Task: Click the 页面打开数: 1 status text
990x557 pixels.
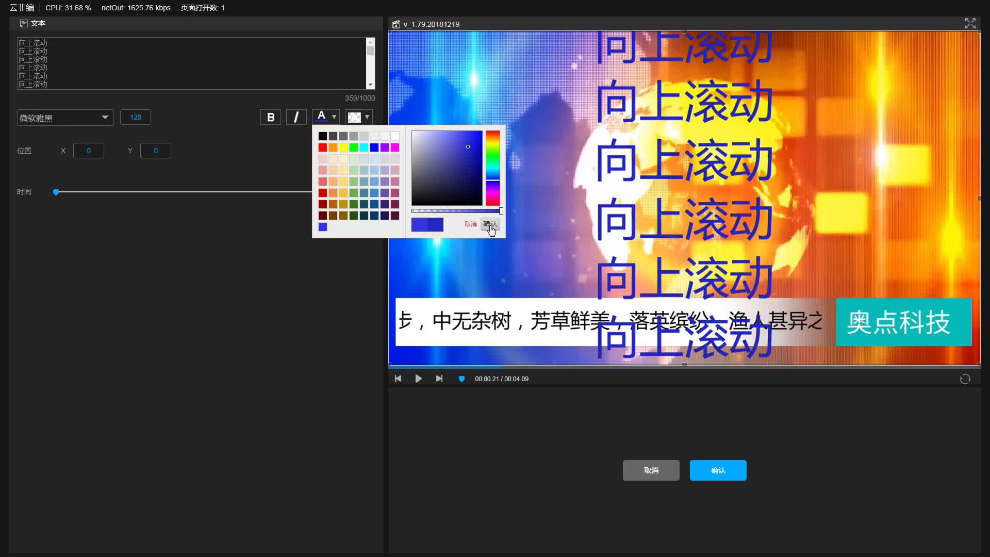Action: [x=203, y=8]
